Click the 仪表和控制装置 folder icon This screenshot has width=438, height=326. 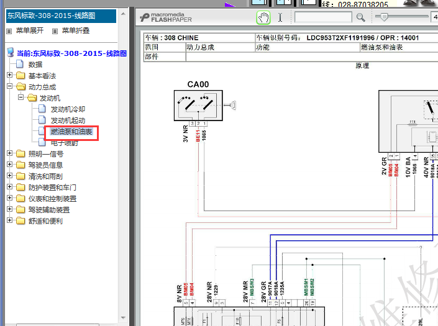pyautogui.click(x=21, y=198)
